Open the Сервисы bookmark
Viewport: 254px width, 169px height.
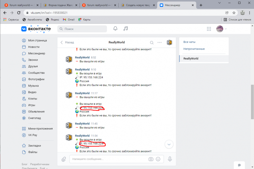[x=11, y=20]
